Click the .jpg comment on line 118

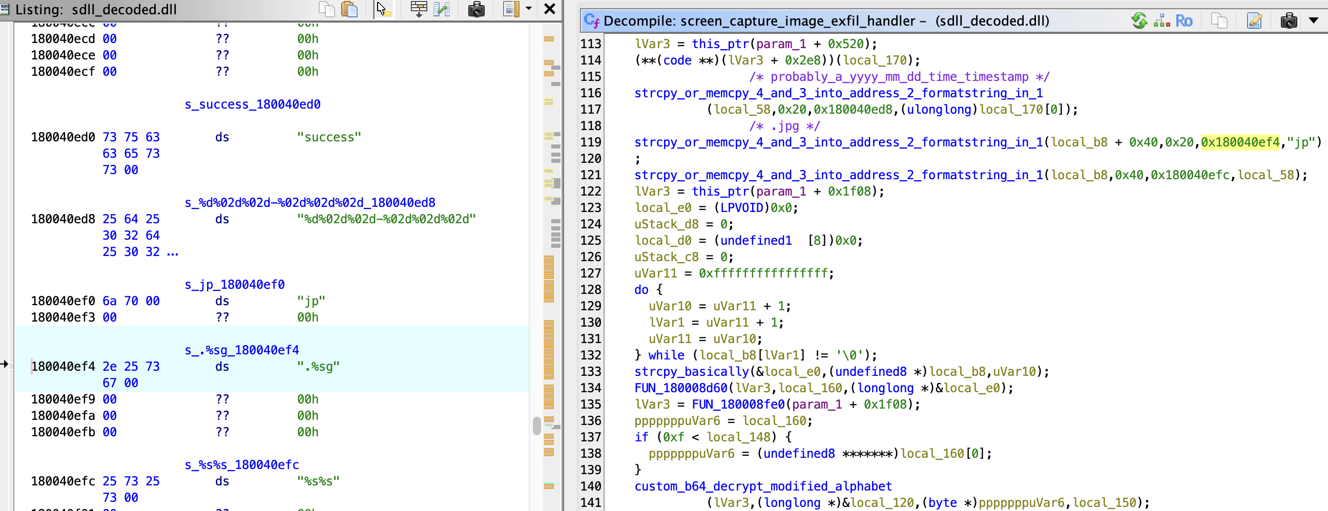click(784, 125)
